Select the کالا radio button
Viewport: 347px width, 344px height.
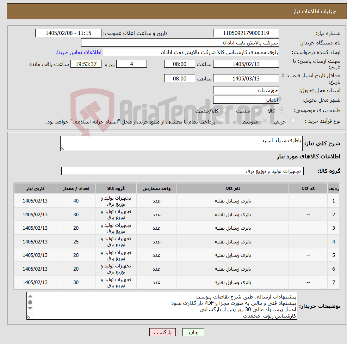point(282,110)
